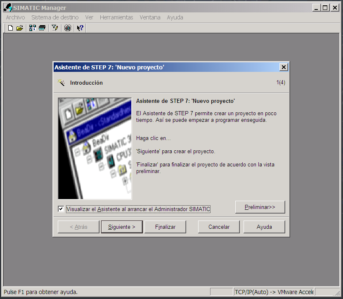Open the Herramientas menu

[116, 17]
